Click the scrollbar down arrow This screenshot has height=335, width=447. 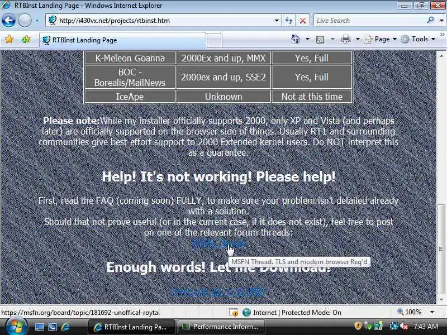[x=441, y=299]
